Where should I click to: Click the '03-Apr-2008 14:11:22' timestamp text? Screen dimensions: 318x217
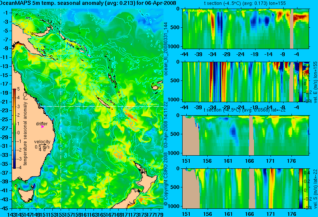[166, 125]
